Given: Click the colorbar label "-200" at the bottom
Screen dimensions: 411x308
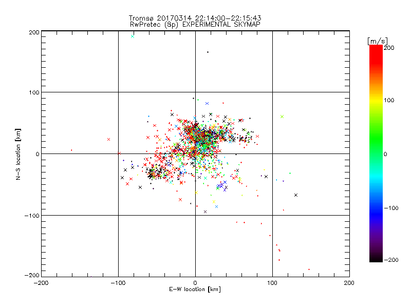Looking at the screenshot, I should click(x=391, y=260).
